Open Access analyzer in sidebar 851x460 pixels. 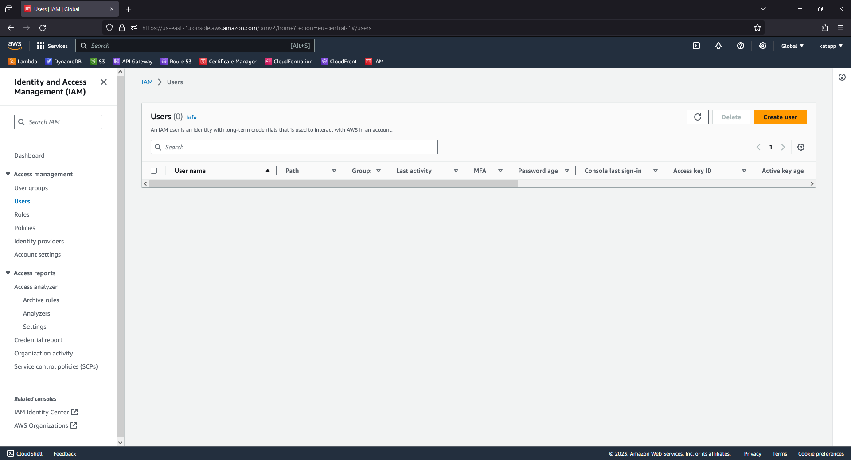click(x=36, y=287)
